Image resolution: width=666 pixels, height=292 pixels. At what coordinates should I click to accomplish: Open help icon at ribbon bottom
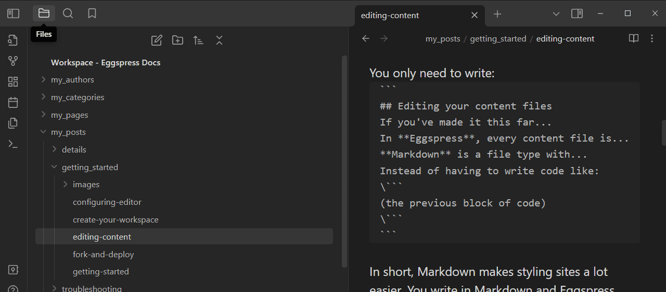coord(14,288)
